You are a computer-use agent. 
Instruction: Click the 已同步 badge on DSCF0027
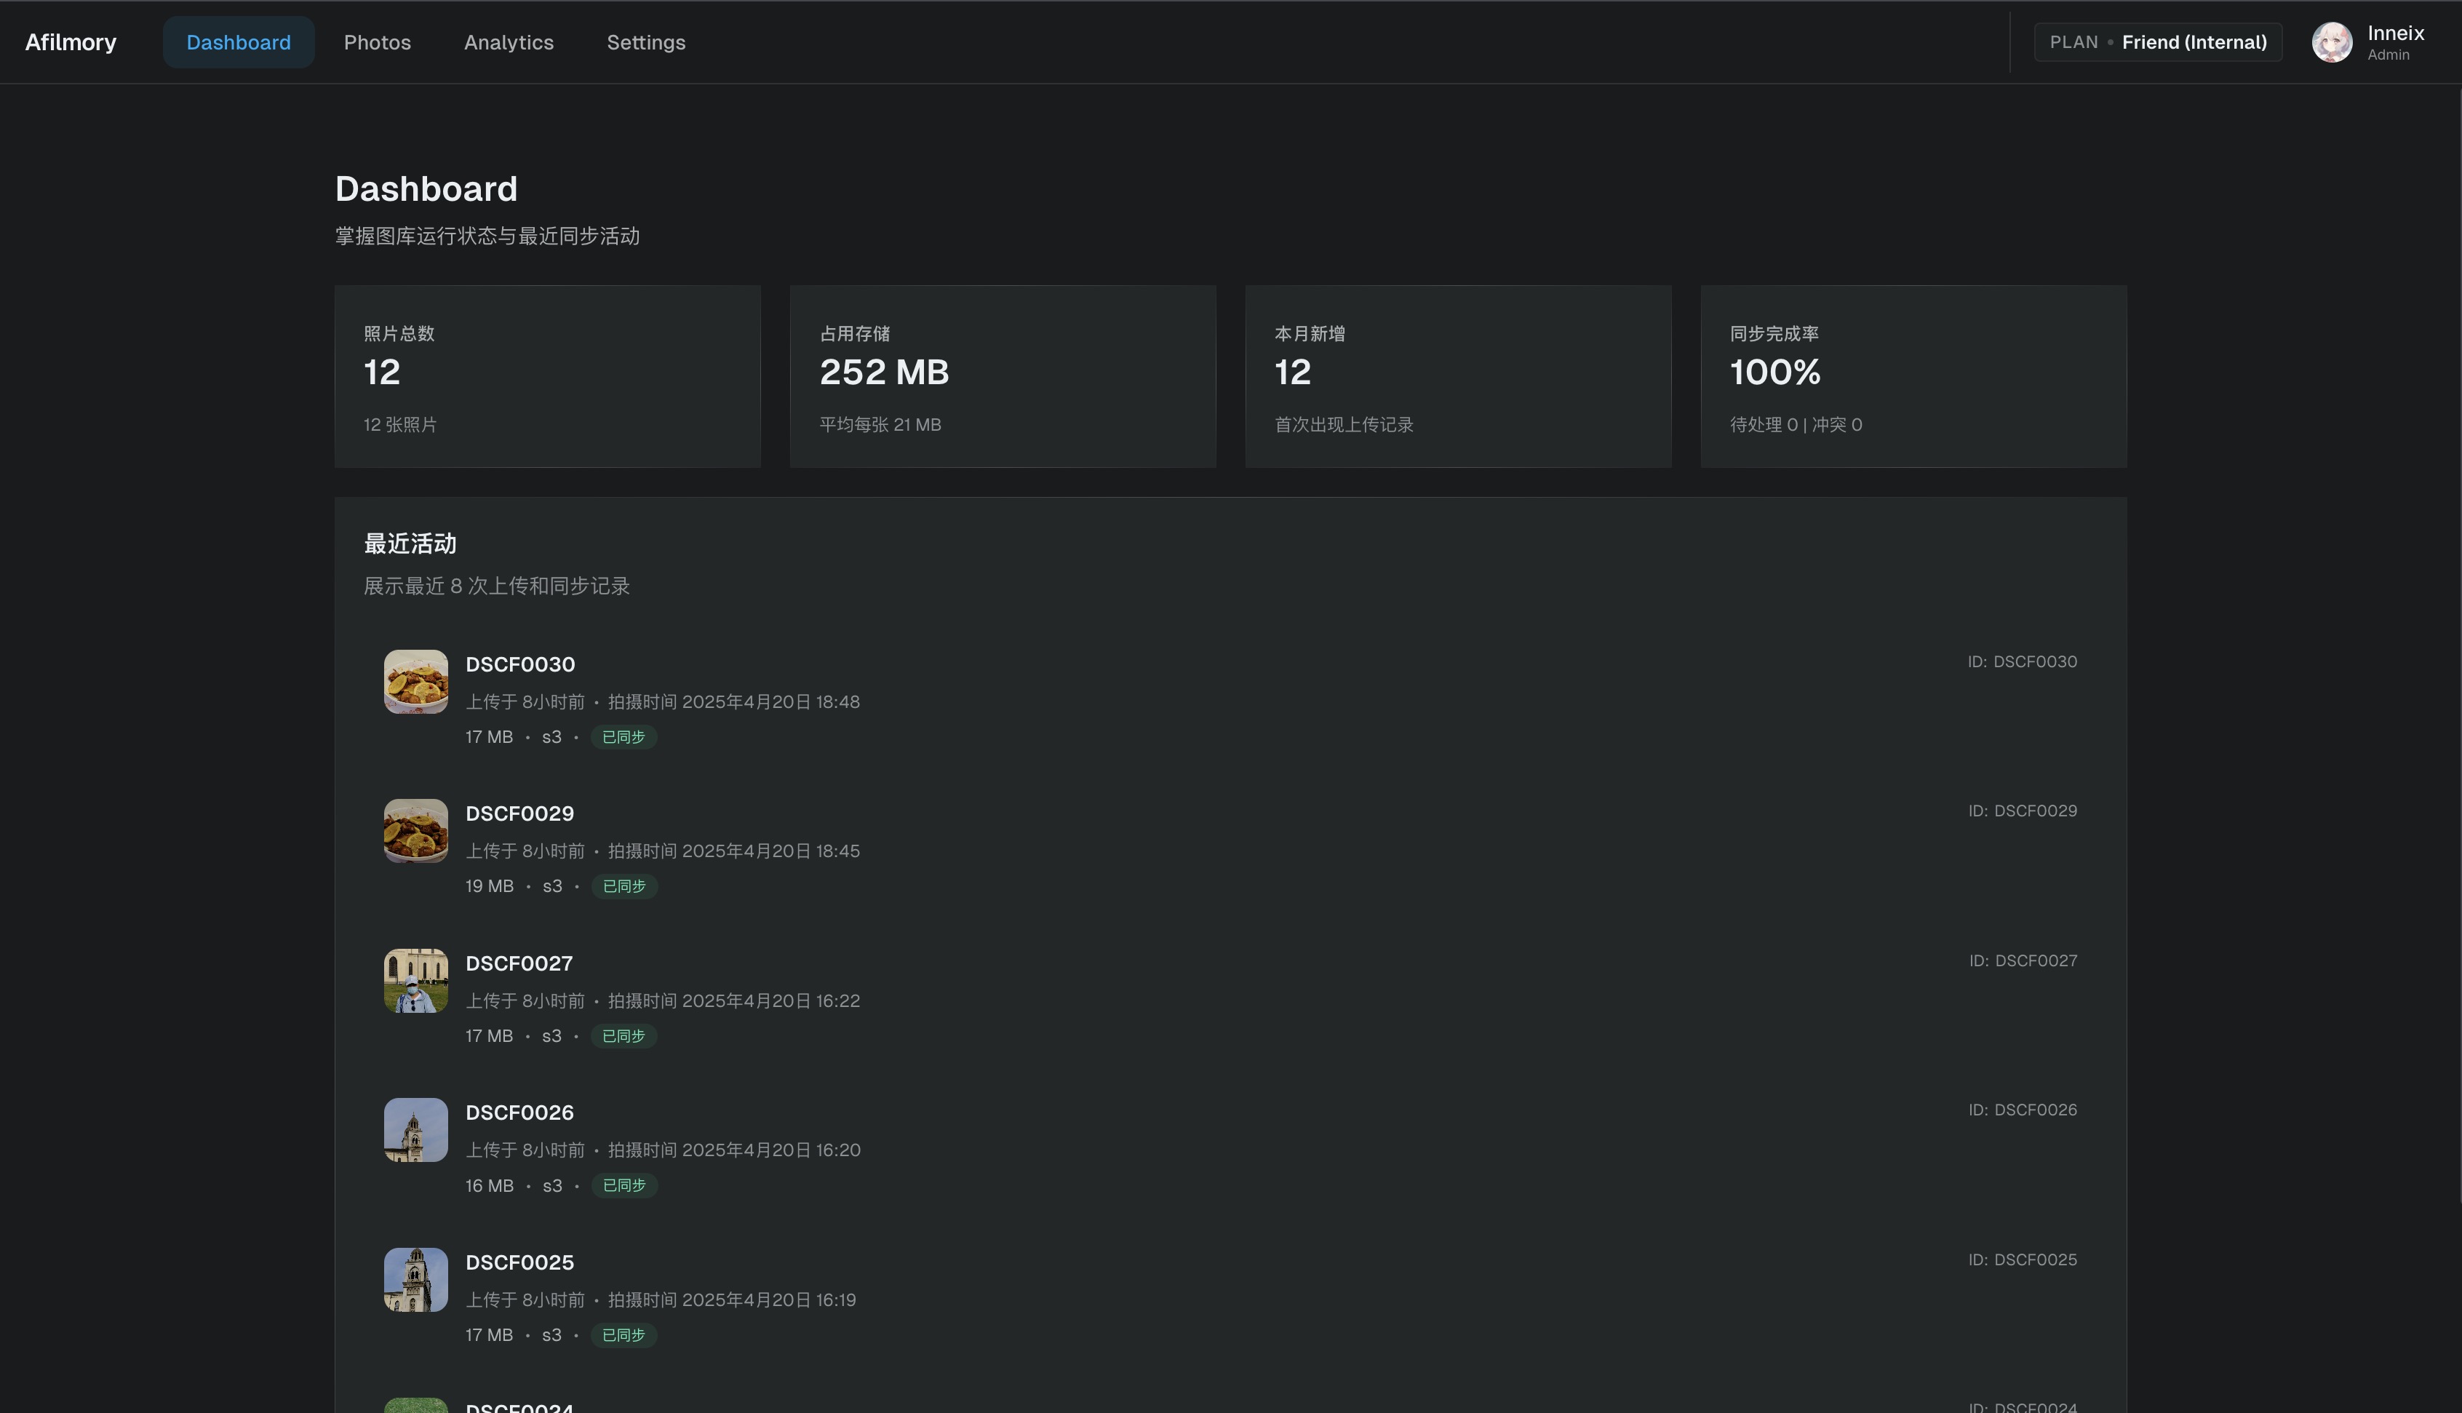(x=623, y=1036)
